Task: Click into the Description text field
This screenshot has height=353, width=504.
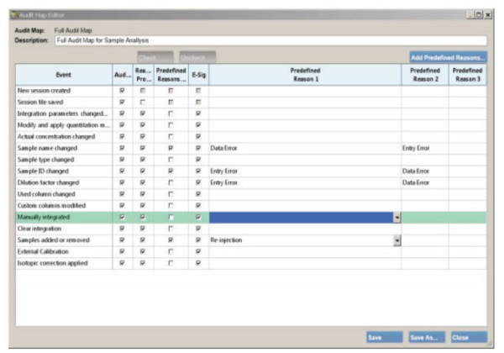Action: click(269, 40)
